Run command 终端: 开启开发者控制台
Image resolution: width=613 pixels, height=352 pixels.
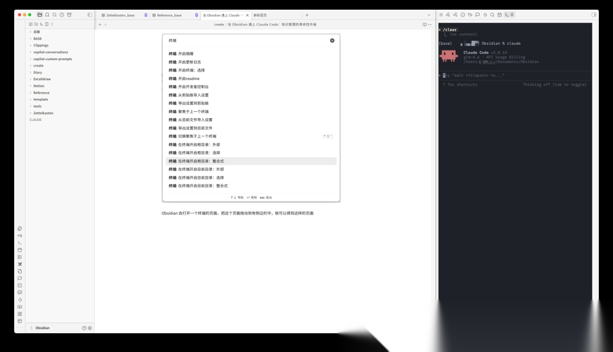pos(251,87)
